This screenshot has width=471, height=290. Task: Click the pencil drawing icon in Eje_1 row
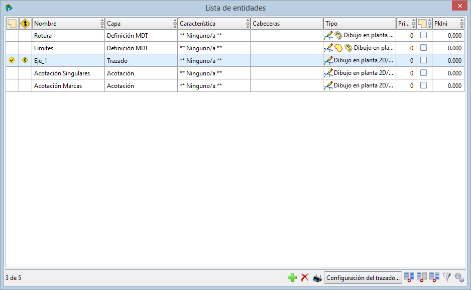point(328,61)
